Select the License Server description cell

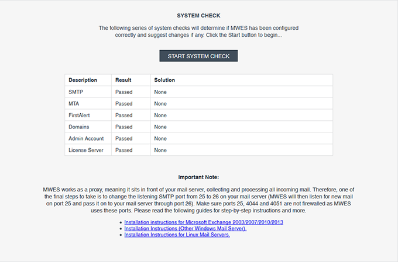(x=87, y=150)
